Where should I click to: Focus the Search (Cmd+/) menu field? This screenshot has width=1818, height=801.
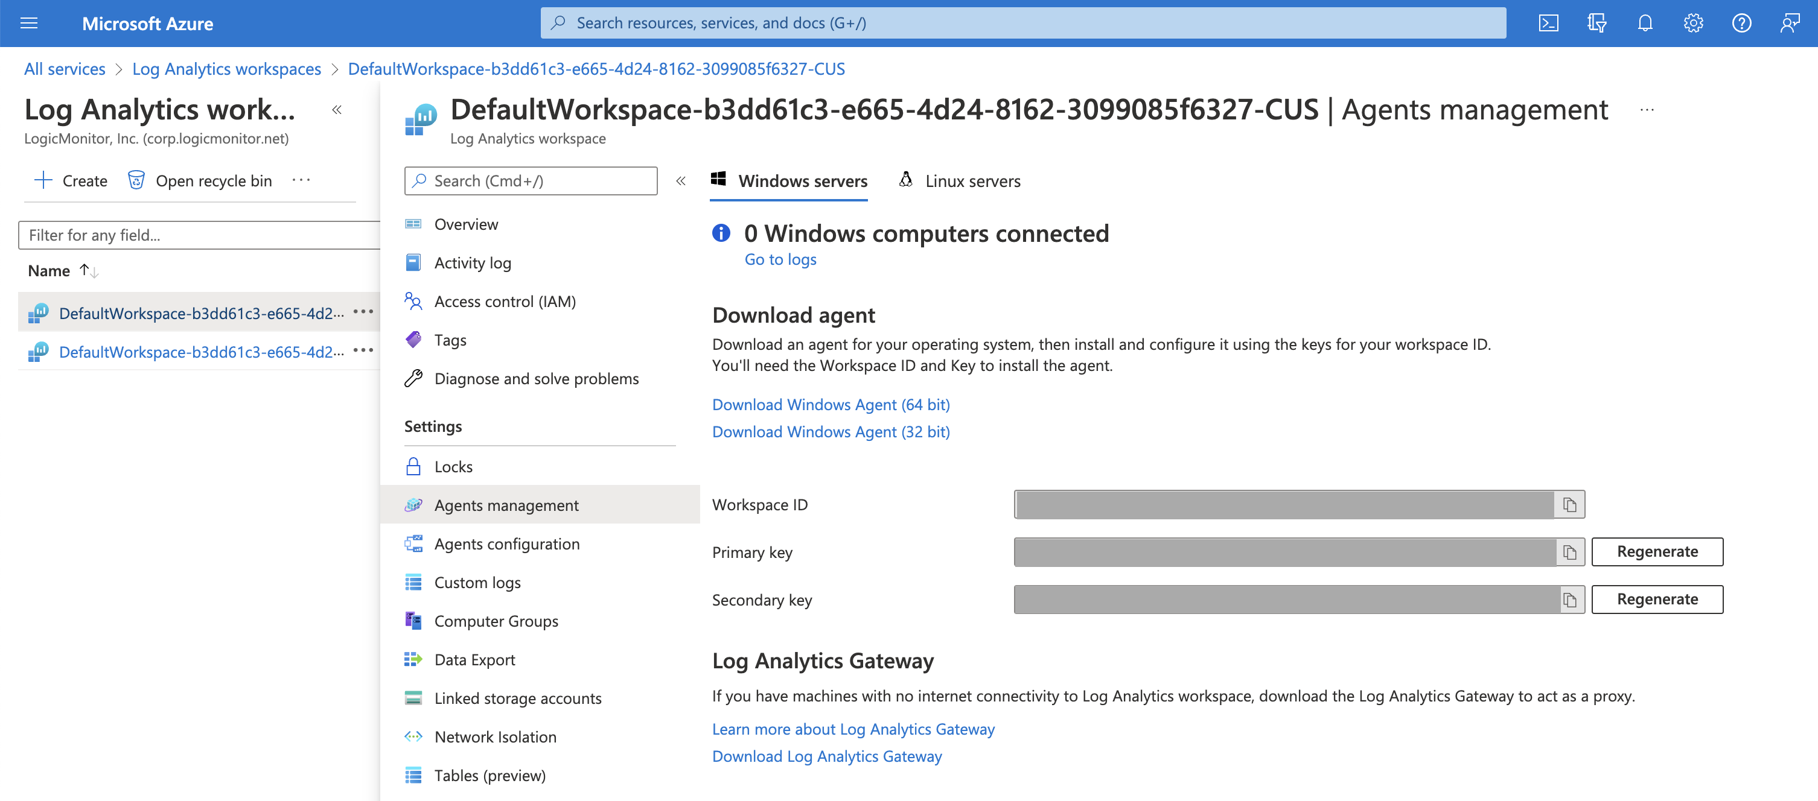point(531,181)
